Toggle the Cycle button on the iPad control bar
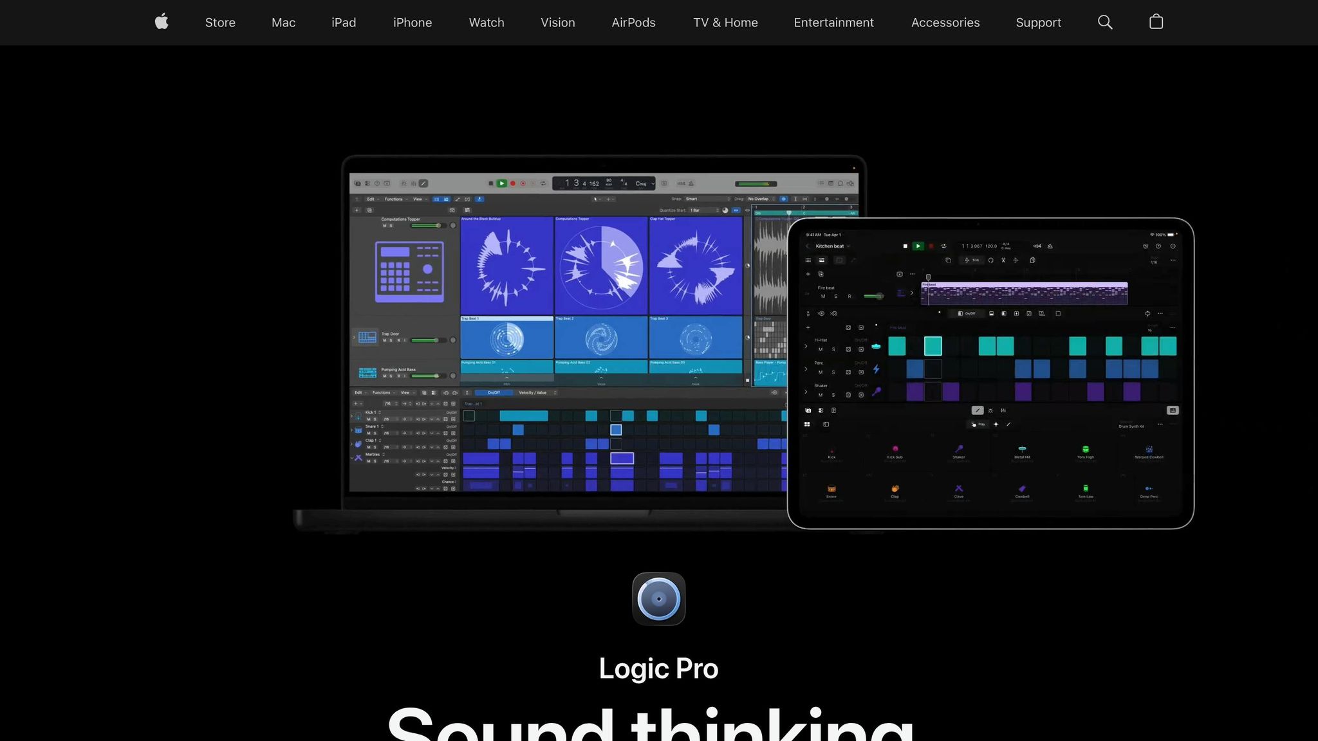1318x741 pixels. click(x=944, y=246)
